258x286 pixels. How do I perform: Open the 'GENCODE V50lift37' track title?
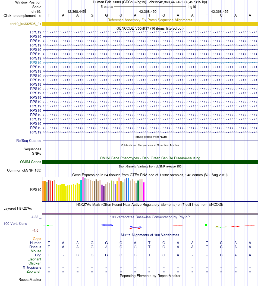(150, 29)
